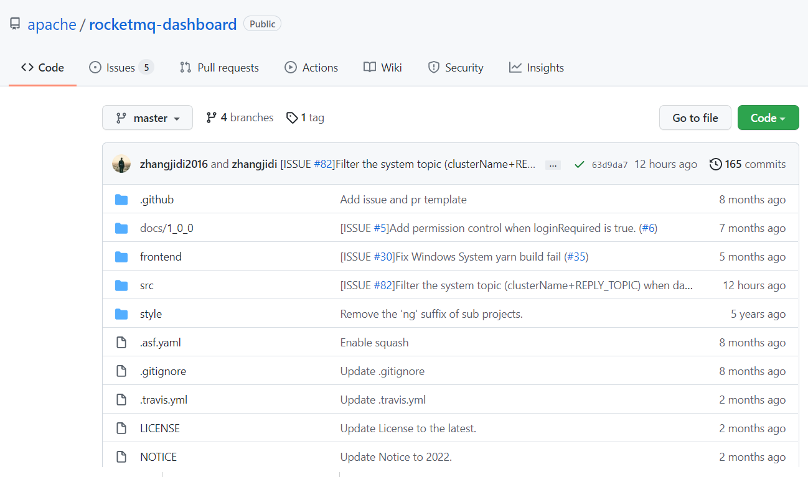Screen dimensions: 808x477
Task: Go to the Actions tab
Action: pyautogui.click(x=311, y=68)
